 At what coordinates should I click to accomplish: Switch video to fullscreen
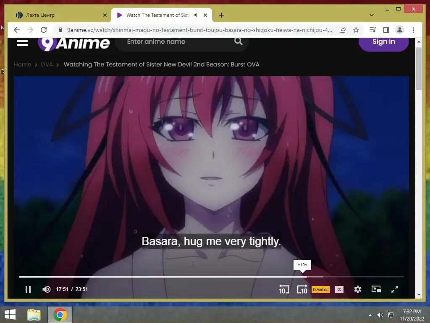pyautogui.click(x=395, y=289)
